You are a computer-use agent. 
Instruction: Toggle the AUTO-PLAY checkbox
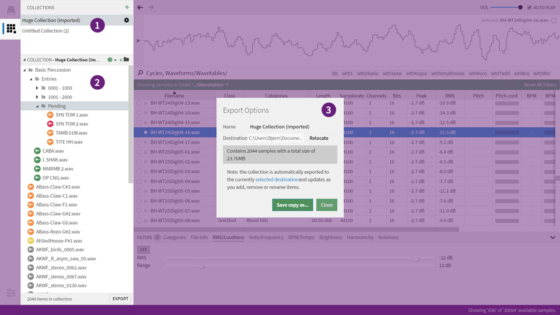529,8
